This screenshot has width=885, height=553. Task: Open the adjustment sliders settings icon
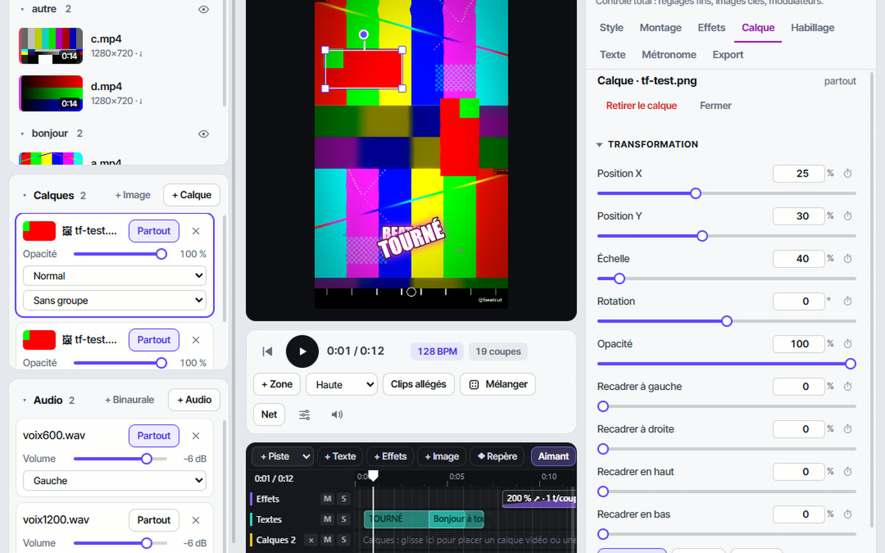coord(305,415)
